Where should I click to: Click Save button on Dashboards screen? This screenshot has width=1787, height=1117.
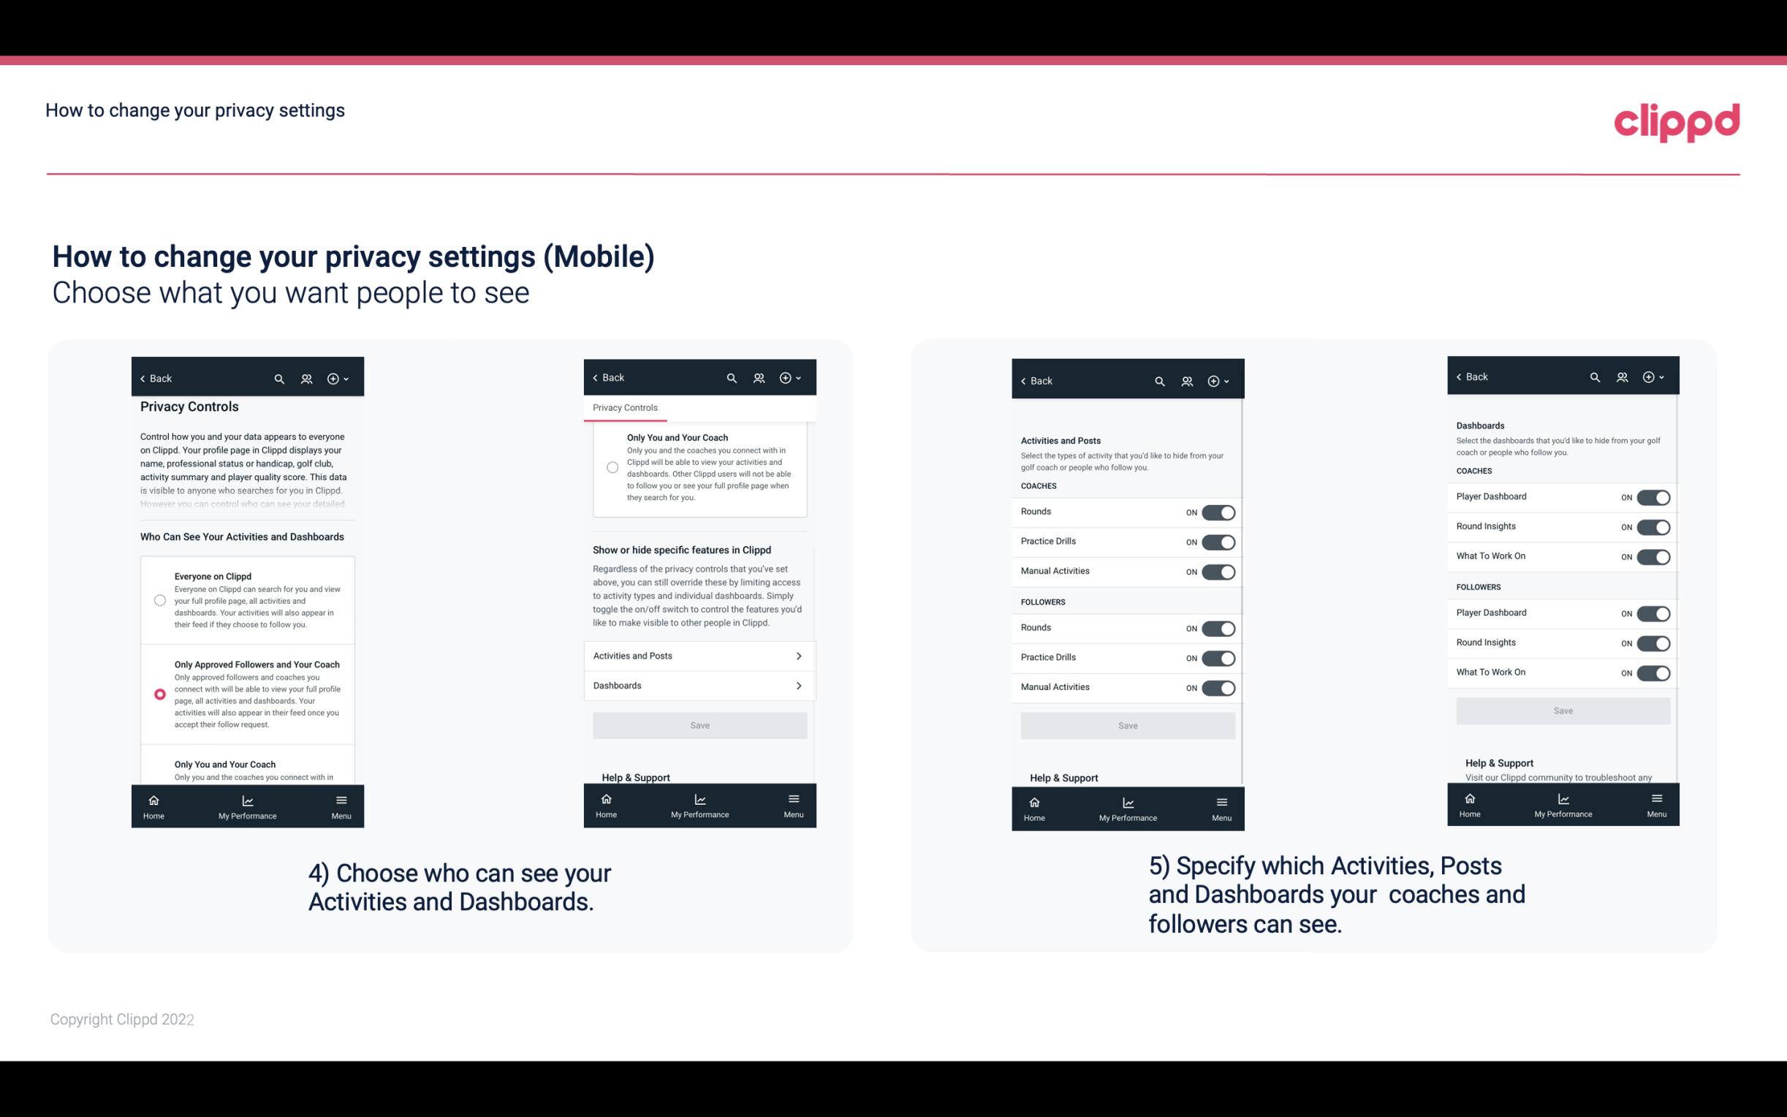tap(1562, 711)
